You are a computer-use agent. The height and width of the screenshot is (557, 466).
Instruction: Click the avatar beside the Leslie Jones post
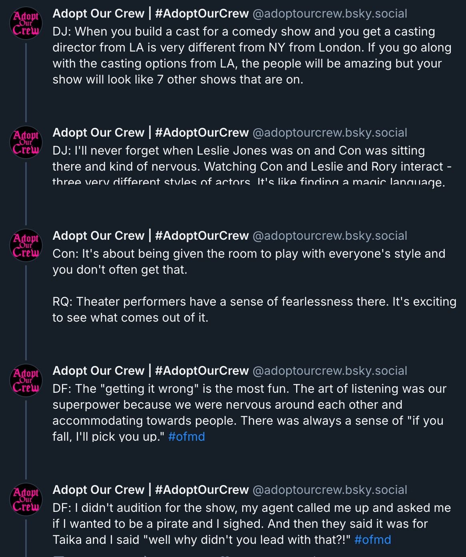point(26,142)
